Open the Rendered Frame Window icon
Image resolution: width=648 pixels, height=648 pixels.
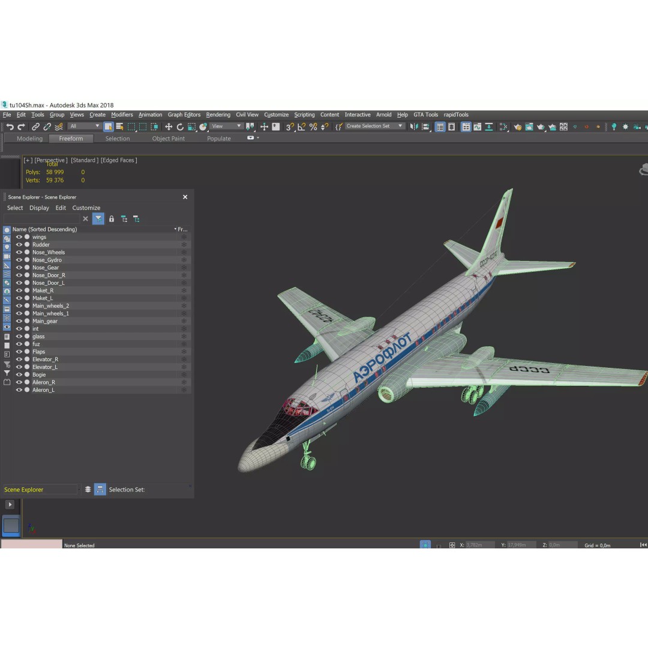click(529, 127)
